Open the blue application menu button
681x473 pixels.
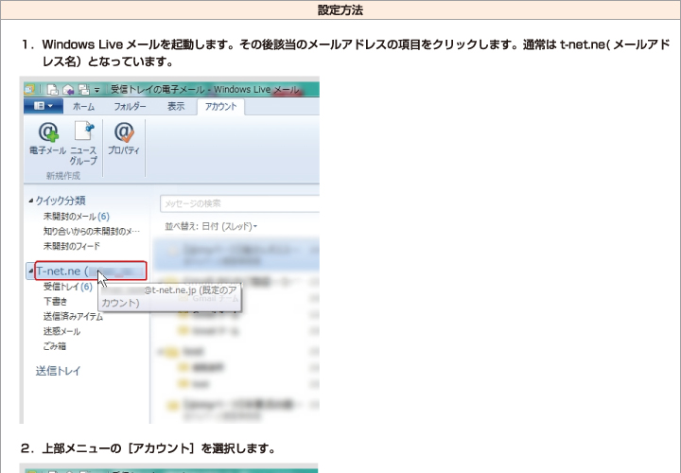[x=44, y=106]
